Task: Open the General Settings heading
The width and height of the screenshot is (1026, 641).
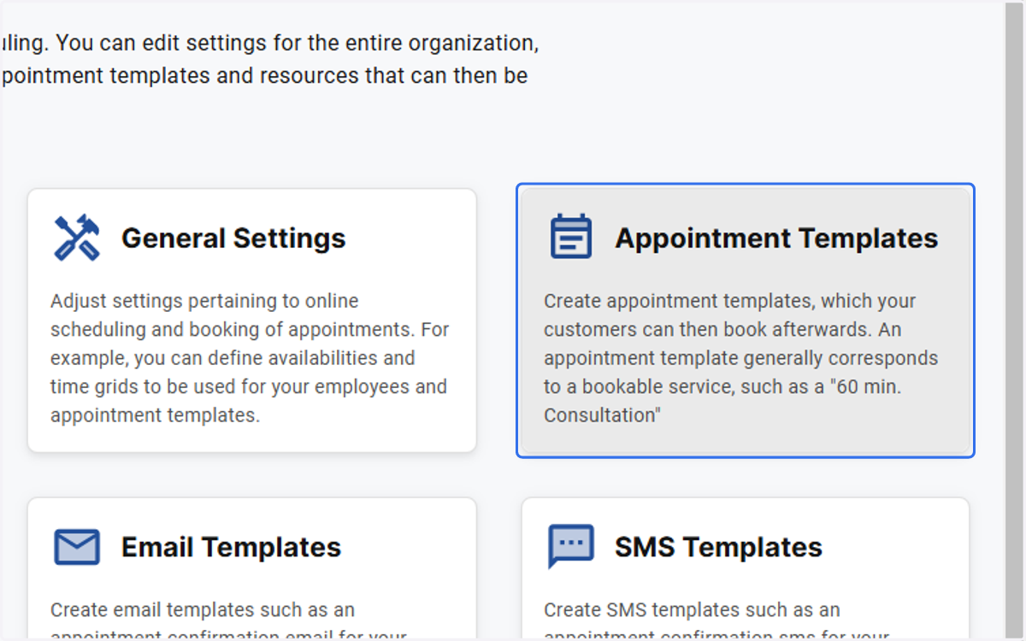Action: (233, 238)
